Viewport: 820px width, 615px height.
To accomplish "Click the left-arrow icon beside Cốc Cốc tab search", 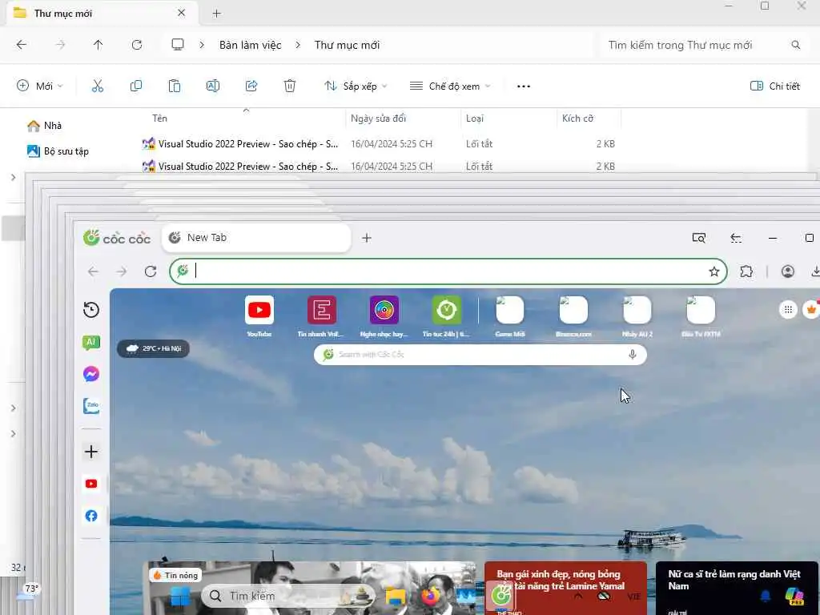I will coord(736,238).
